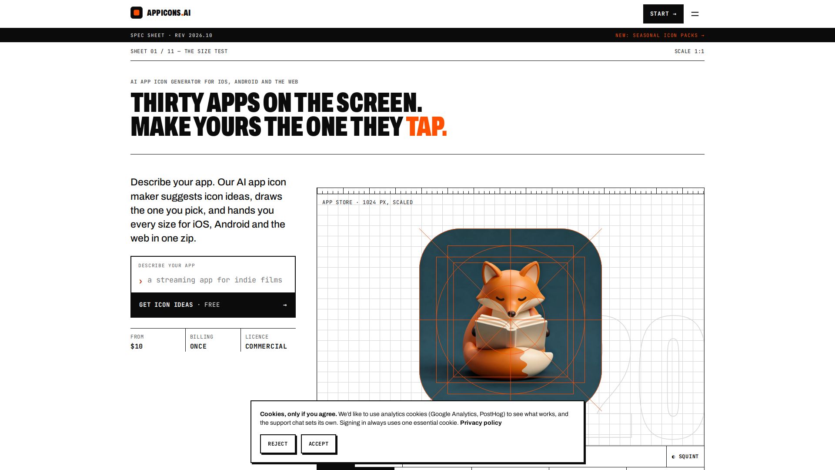Click the $10 price value
The width and height of the screenshot is (835, 470).
tap(137, 346)
